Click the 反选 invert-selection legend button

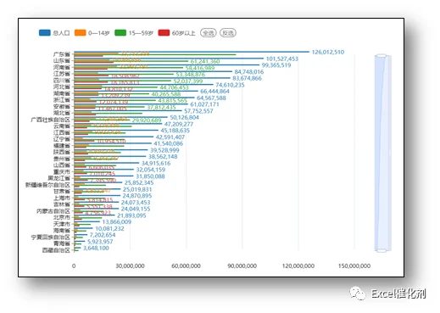click(x=228, y=33)
